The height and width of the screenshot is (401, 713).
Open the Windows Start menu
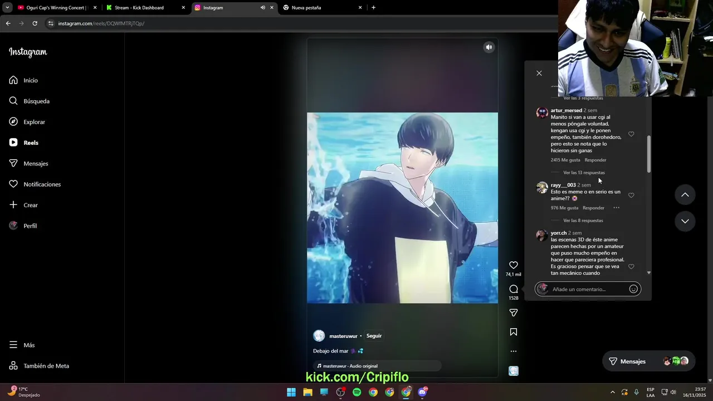coord(291,392)
